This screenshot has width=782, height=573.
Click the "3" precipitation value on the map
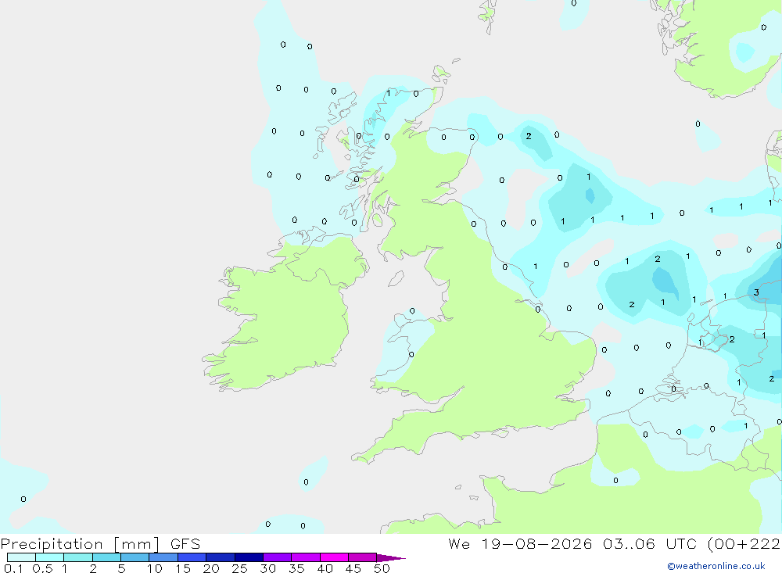pos(756,292)
